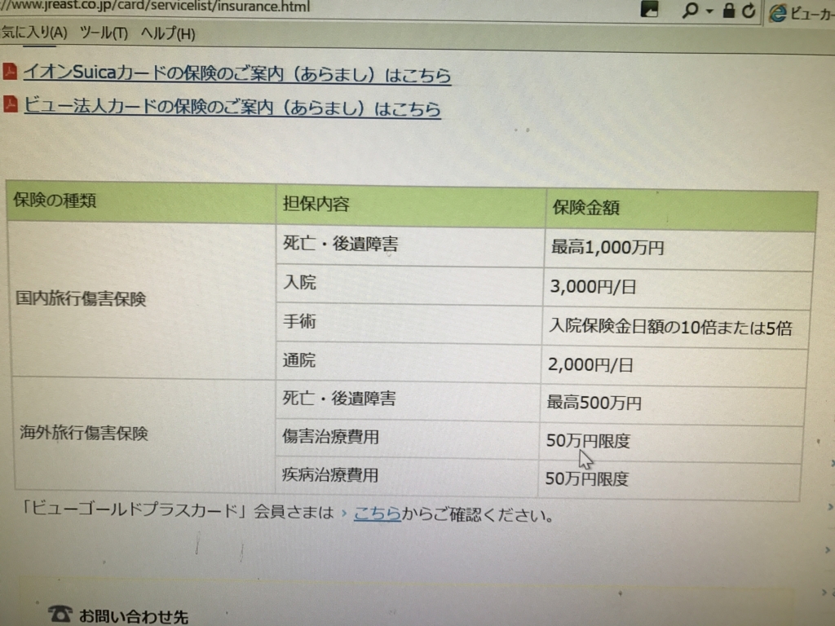The image size is (835, 626).
Task: Open the ツール(T) menu
Action: point(104,33)
